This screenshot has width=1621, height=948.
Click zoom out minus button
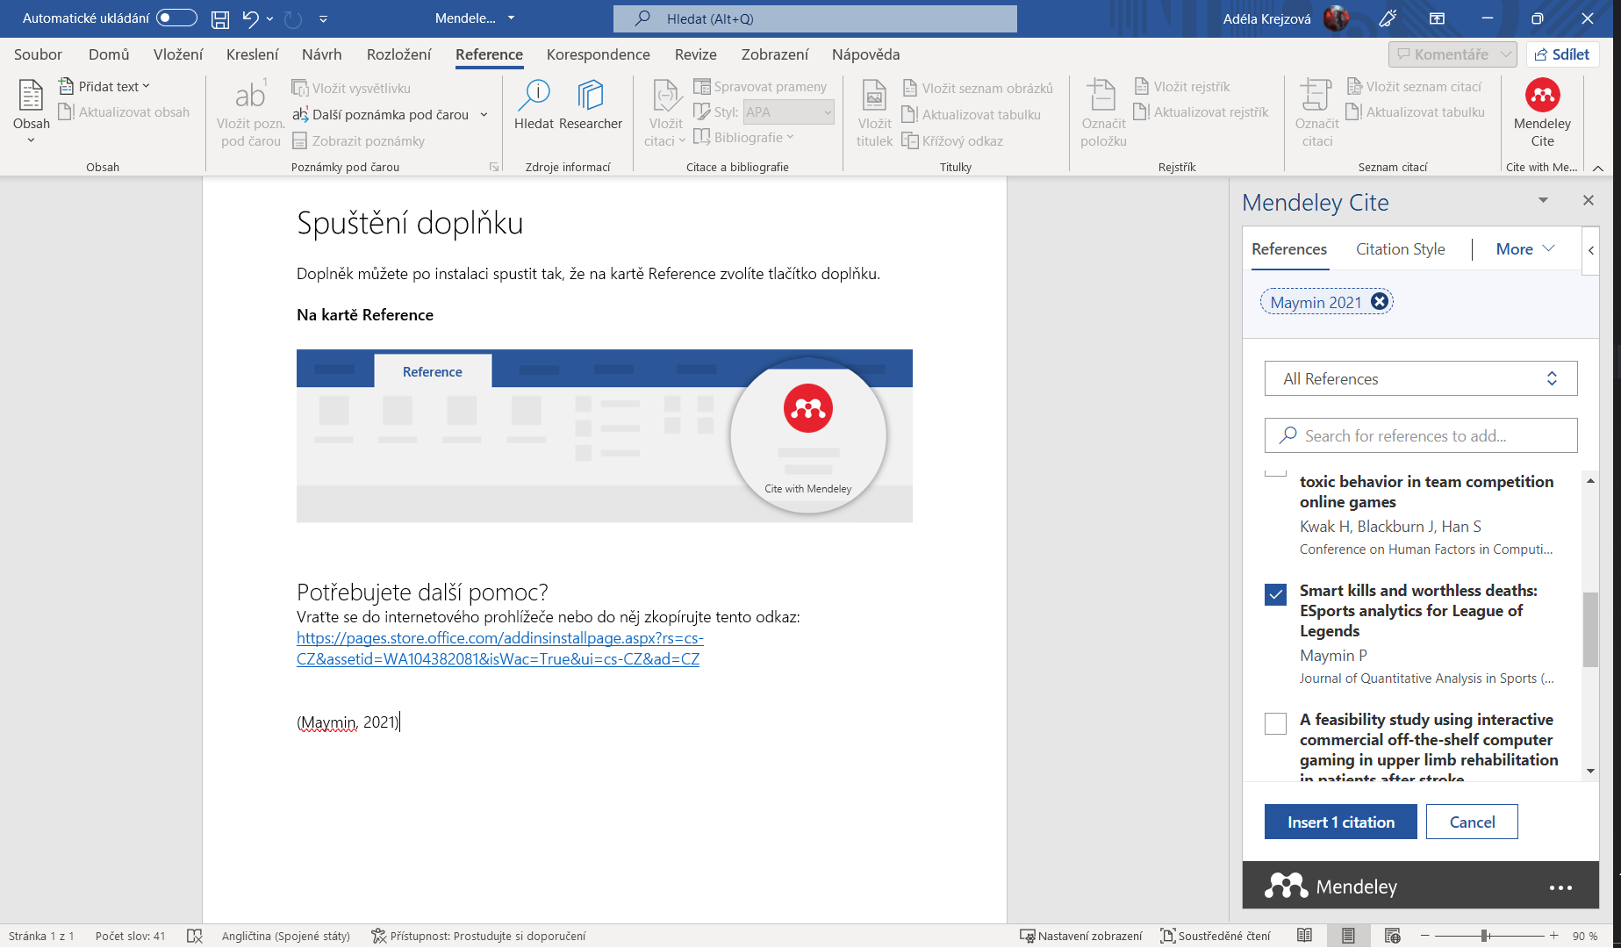click(x=1425, y=936)
